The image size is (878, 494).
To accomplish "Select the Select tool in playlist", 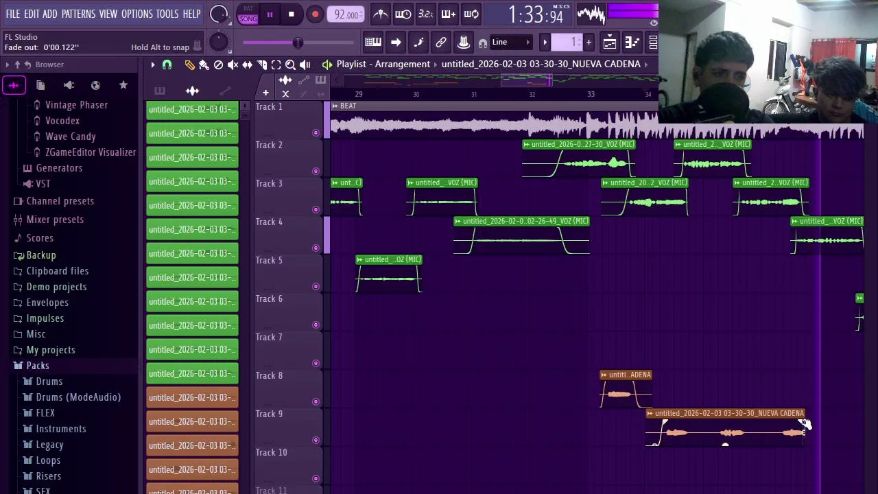I will tap(276, 64).
